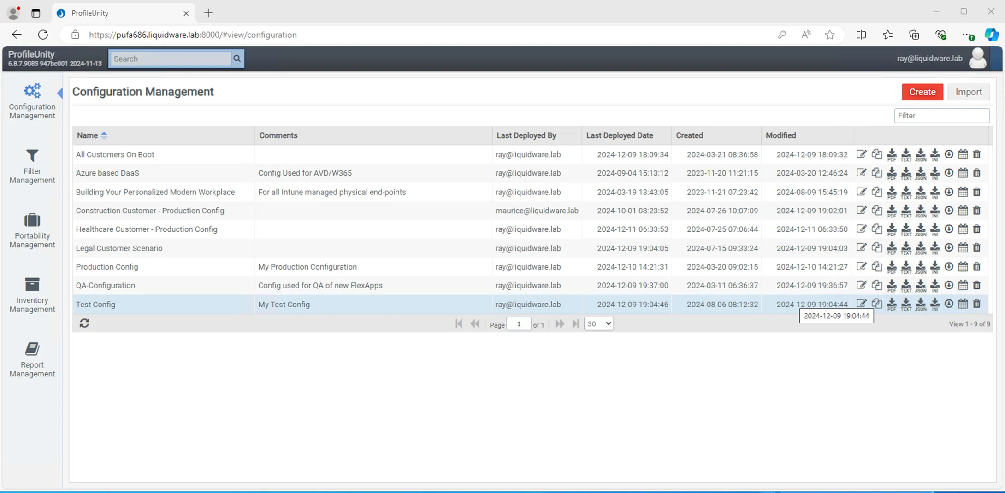Click the user avatar in the header
1005x493 pixels.
(978, 59)
